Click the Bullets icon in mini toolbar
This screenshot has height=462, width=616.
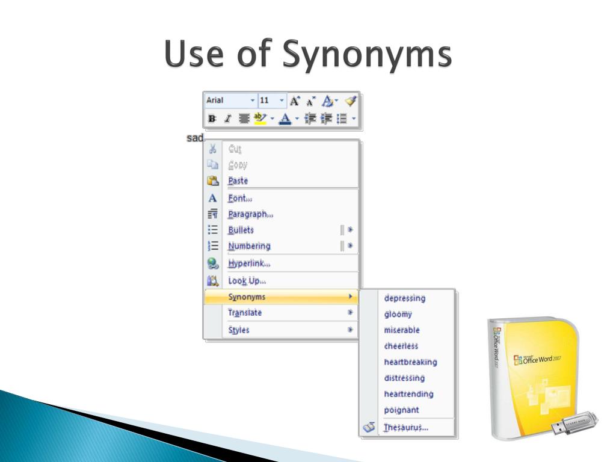(342, 119)
